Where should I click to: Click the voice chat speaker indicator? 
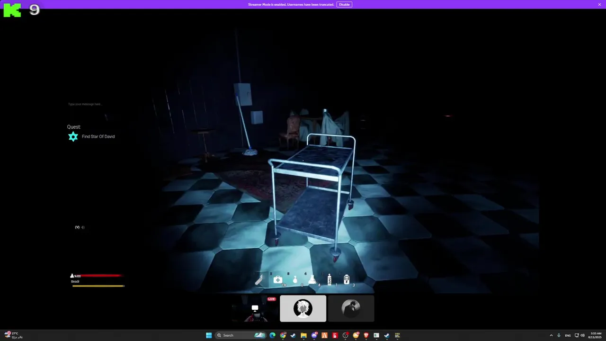[x=83, y=227]
